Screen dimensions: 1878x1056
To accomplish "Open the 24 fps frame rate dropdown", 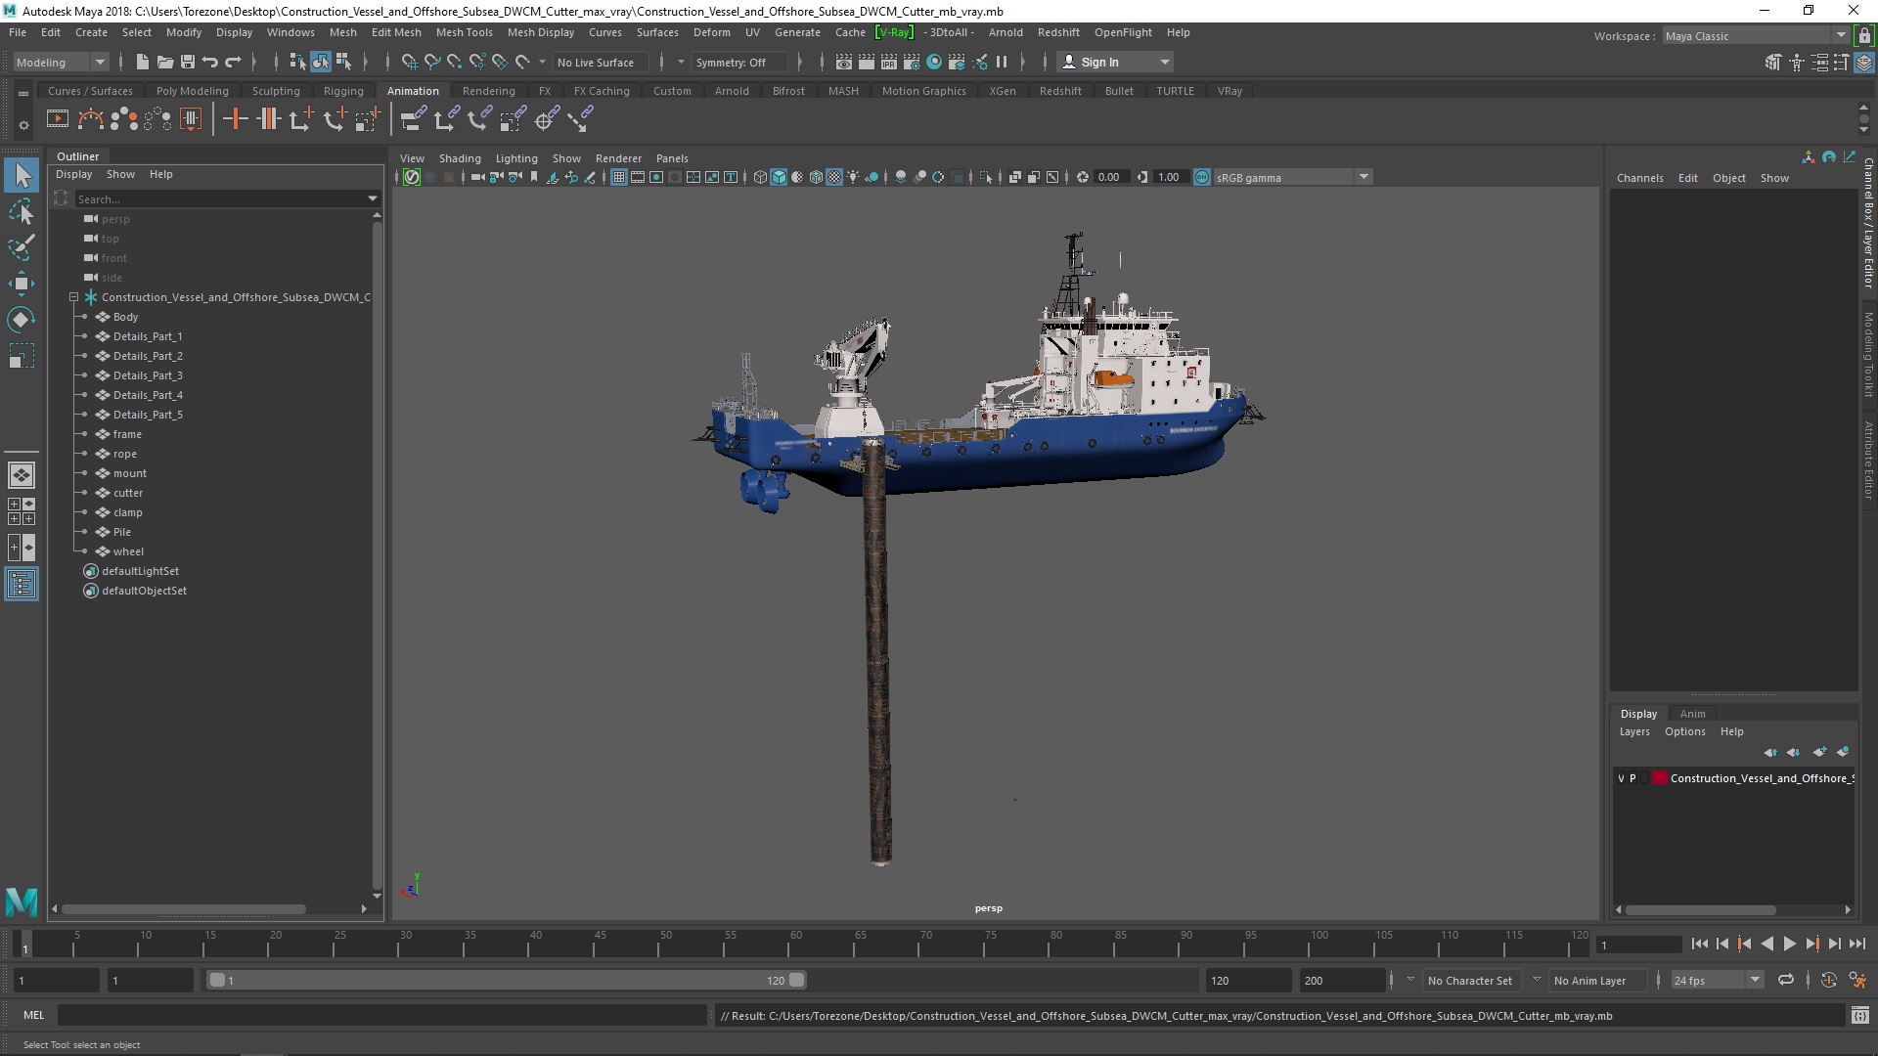I will point(1717,980).
